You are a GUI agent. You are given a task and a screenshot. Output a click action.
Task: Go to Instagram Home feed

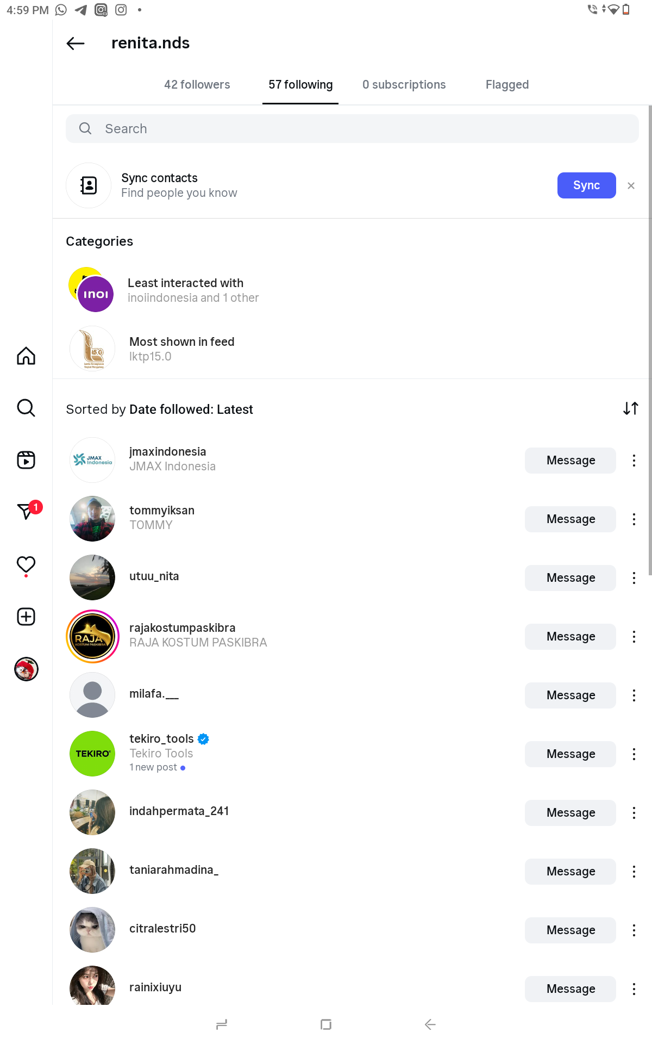pyautogui.click(x=26, y=356)
